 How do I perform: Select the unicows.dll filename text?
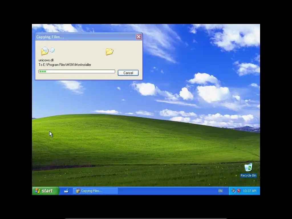[x=46, y=60]
